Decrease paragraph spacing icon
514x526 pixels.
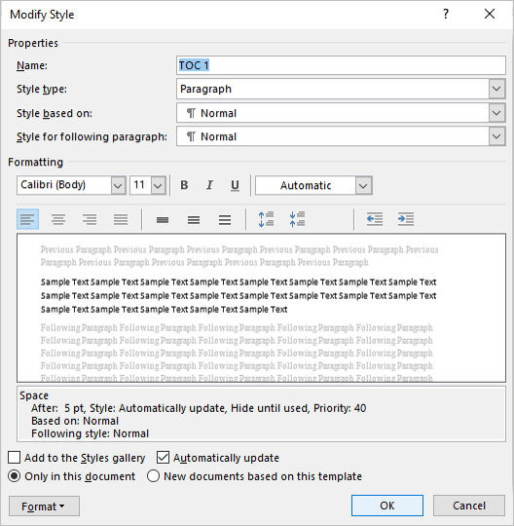point(298,219)
